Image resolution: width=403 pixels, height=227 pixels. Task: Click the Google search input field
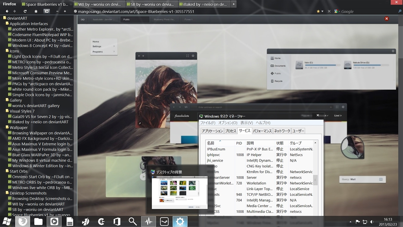368,11
